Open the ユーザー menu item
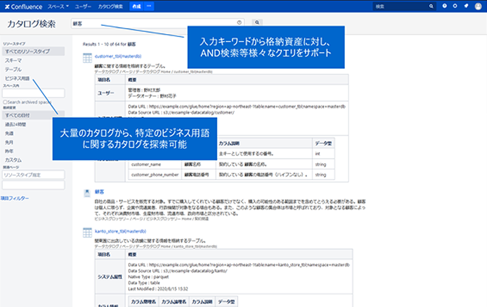This screenshot has height=307, width=487. click(x=83, y=6)
